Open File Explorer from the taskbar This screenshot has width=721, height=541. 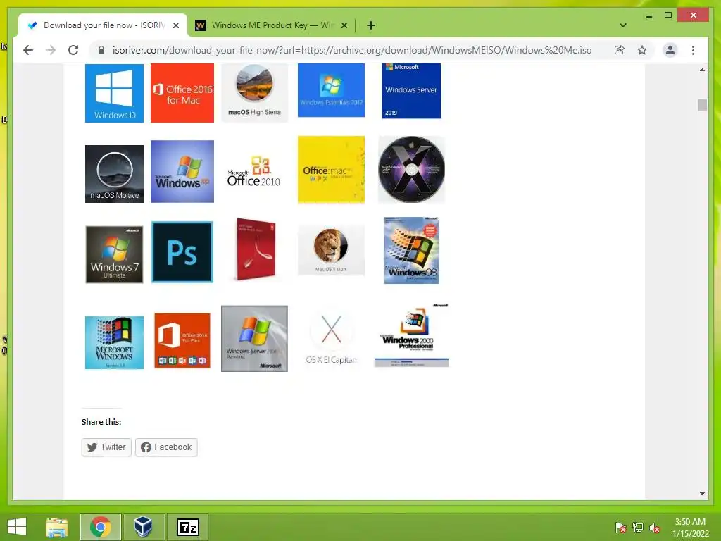(57, 527)
